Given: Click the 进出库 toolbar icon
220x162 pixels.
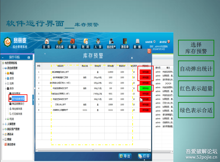Looking at the screenshot, I should pyautogui.click(x=60, y=44).
